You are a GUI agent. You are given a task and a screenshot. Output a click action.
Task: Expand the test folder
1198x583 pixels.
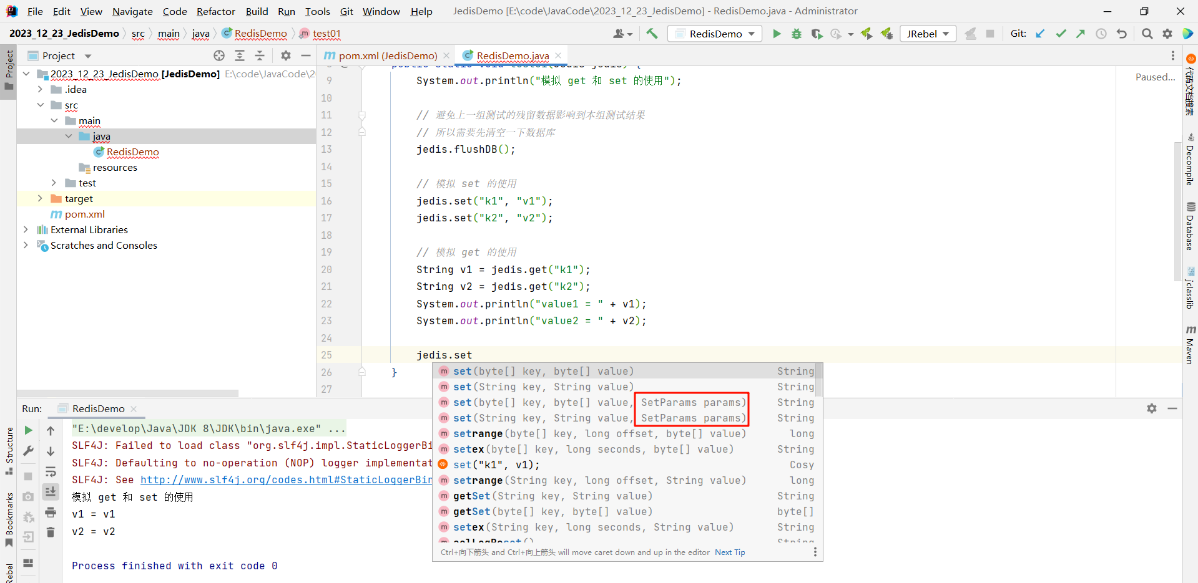click(x=54, y=183)
